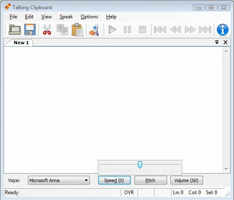
Task: Click the scrollbar up arrow
Action: (226, 51)
